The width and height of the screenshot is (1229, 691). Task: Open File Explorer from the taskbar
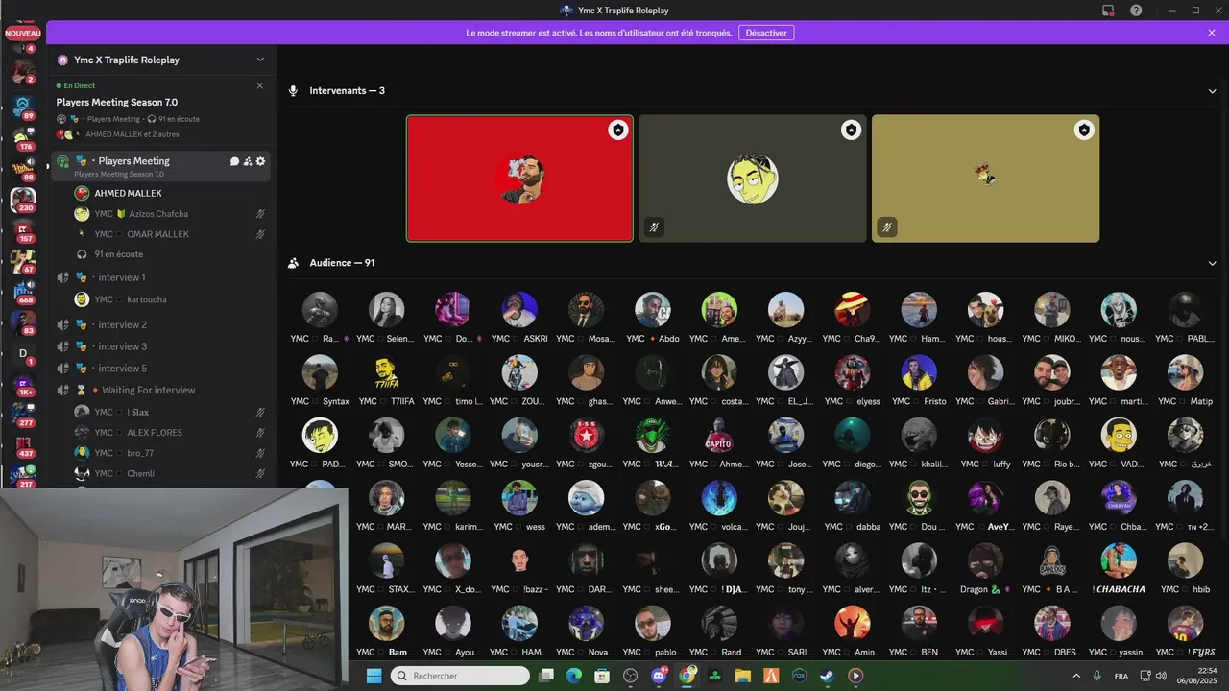(x=742, y=676)
